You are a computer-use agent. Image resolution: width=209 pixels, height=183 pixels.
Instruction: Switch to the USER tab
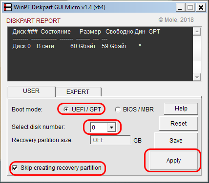click(31, 91)
